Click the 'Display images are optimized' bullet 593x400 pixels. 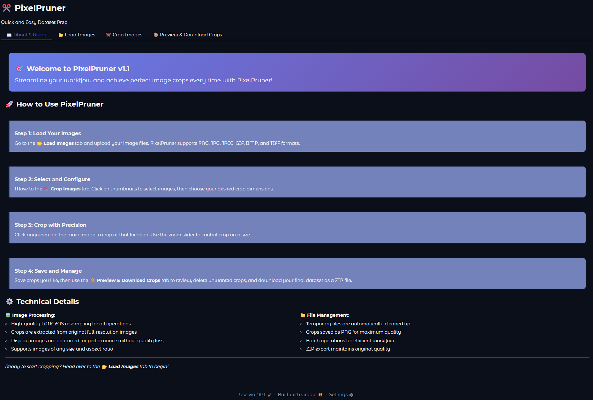[87, 341]
